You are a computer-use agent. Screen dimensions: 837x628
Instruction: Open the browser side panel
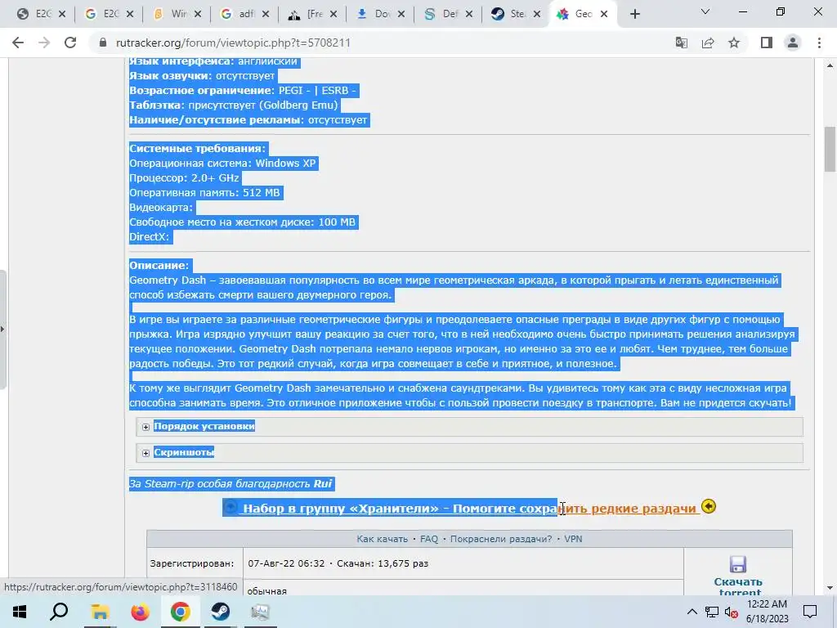click(x=767, y=43)
